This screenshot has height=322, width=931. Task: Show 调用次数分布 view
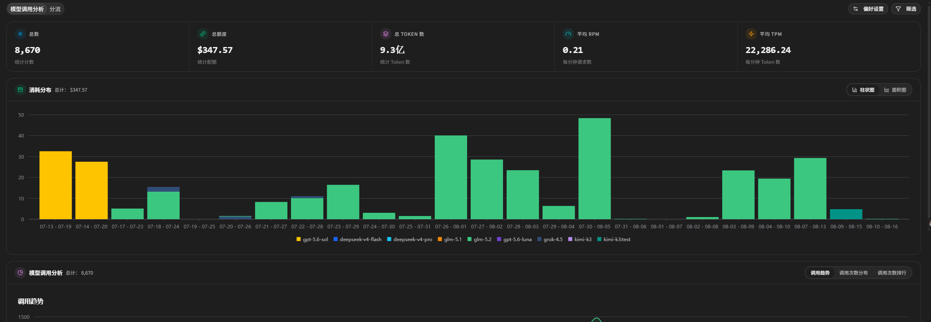(853, 273)
